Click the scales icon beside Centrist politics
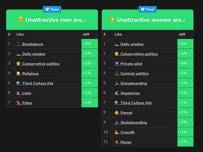 tap(117, 73)
